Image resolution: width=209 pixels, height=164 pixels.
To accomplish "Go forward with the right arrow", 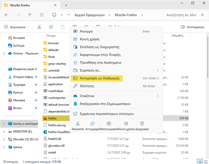I will (18, 15).
